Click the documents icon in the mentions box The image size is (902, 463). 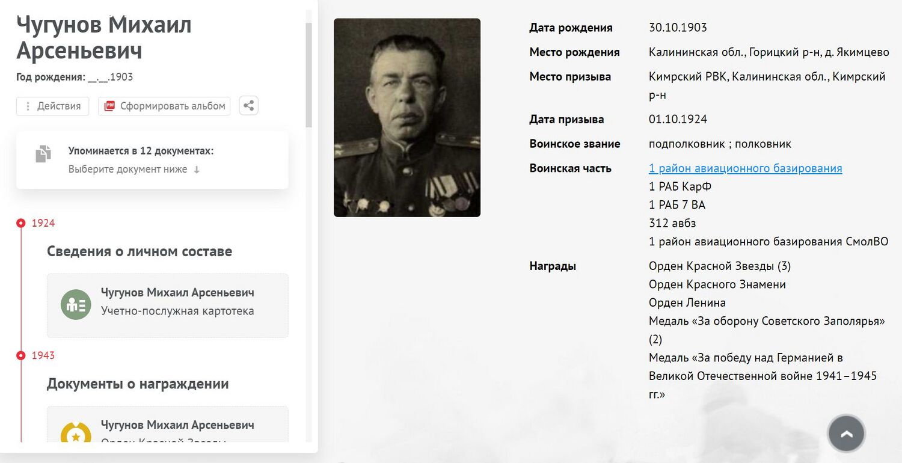(x=43, y=154)
